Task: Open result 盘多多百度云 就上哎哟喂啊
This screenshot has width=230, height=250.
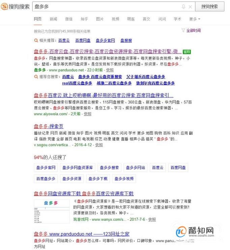Action: click(104, 95)
